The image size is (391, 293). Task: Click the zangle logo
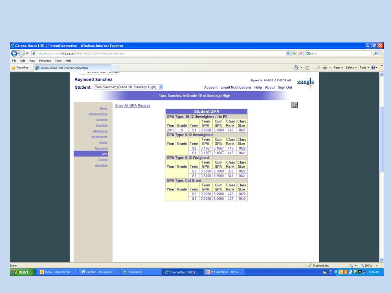click(305, 82)
